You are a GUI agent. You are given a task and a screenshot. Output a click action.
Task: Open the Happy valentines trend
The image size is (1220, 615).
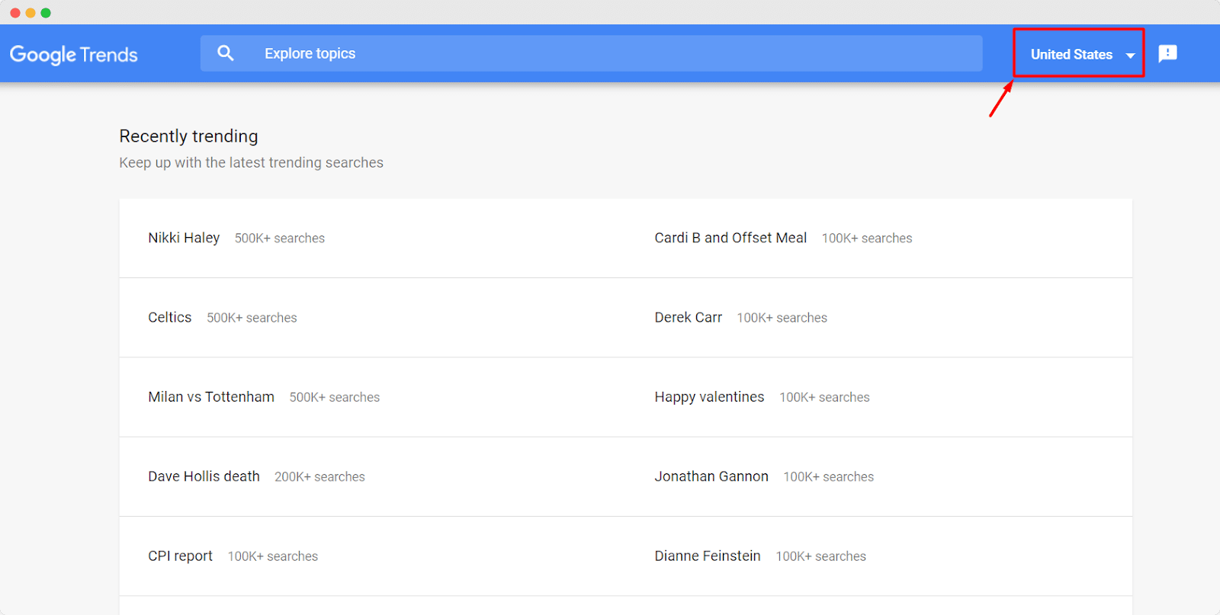[709, 397]
